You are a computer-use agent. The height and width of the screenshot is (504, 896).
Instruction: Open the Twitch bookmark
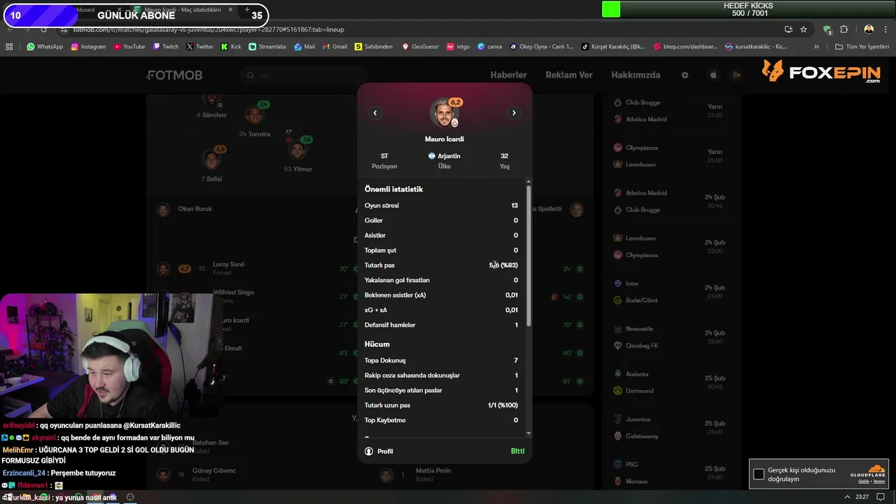(x=165, y=47)
